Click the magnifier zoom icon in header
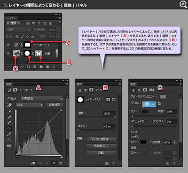The image size is (188, 173). 183,5
